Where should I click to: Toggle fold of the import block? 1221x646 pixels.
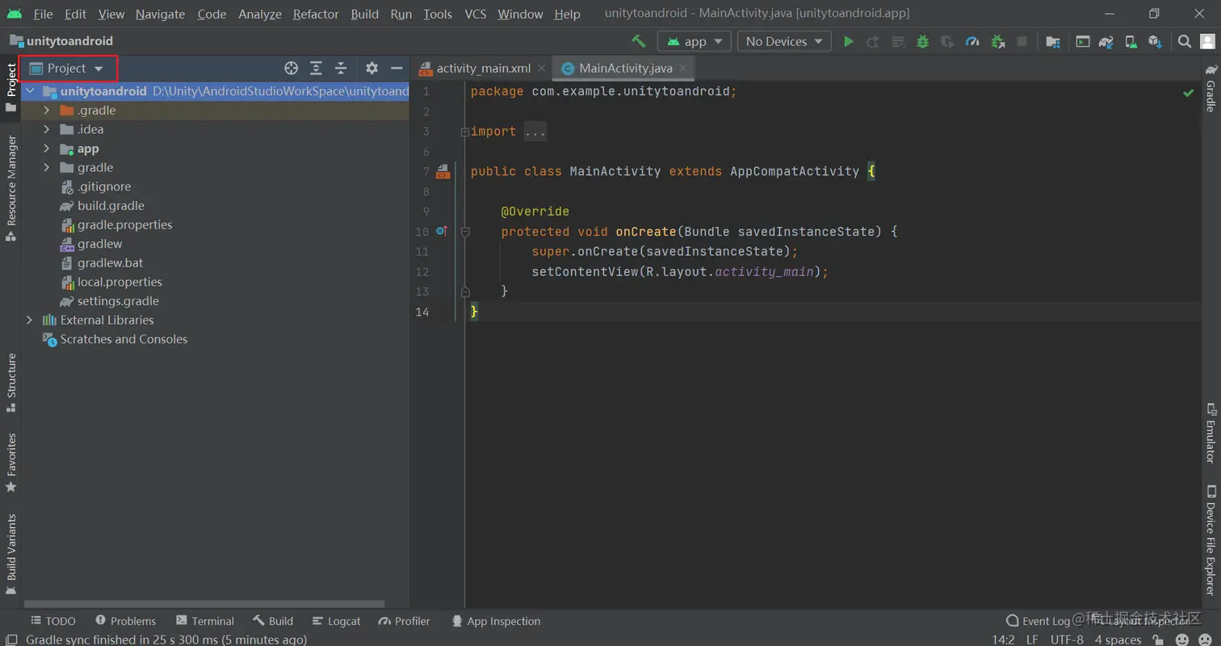click(x=464, y=132)
